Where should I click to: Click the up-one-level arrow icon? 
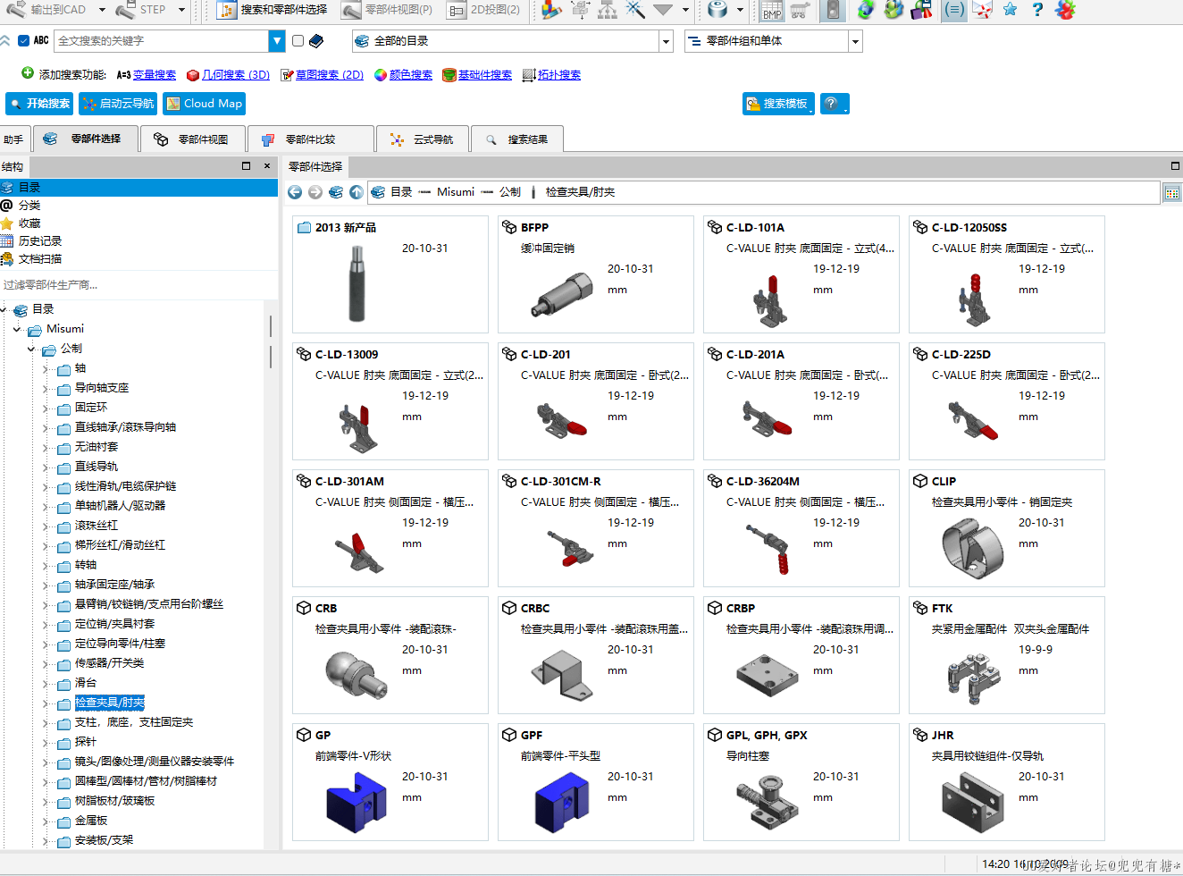click(357, 192)
